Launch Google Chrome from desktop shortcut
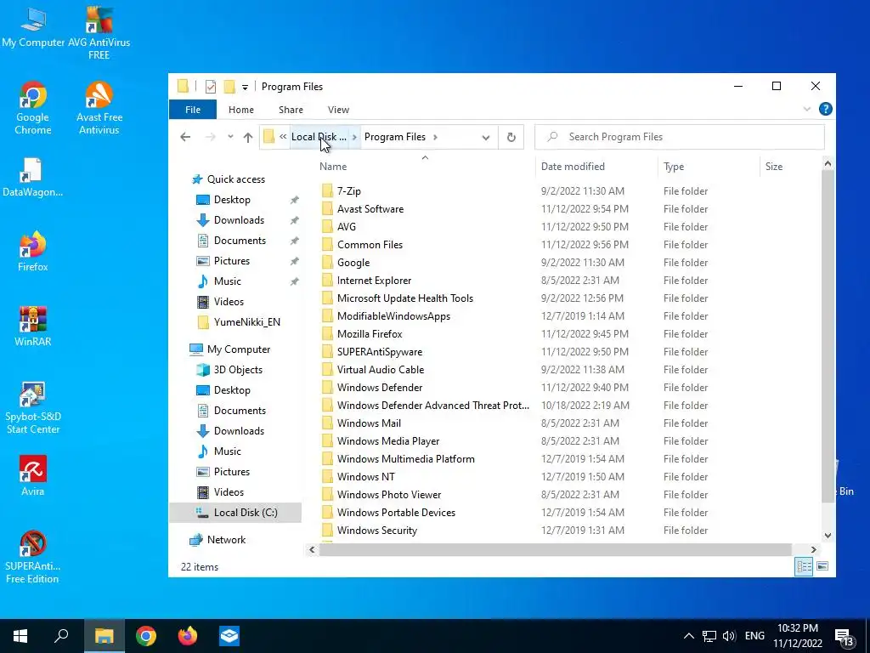This screenshot has width=870, height=653. point(33,108)
